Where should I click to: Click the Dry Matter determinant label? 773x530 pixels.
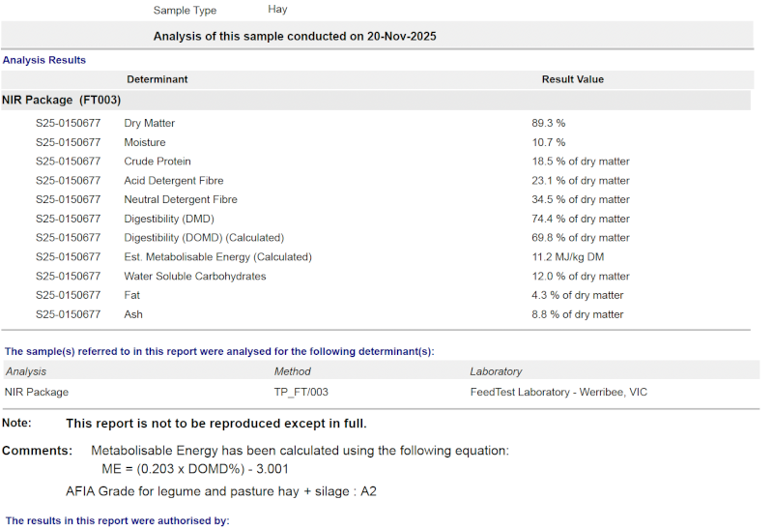[149, 124]
